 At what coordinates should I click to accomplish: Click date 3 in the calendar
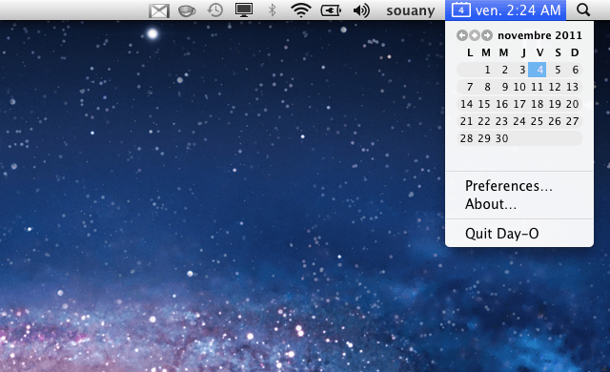tap(522, 70)
